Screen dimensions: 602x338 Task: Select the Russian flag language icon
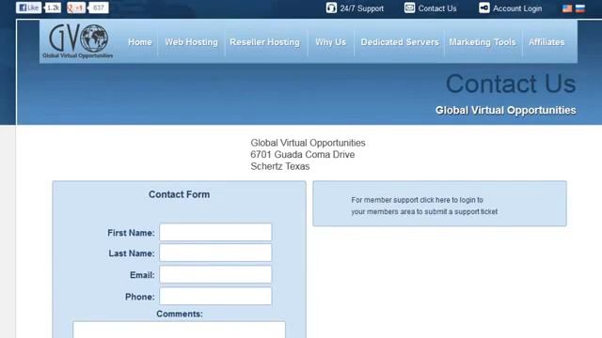point(580,8)
